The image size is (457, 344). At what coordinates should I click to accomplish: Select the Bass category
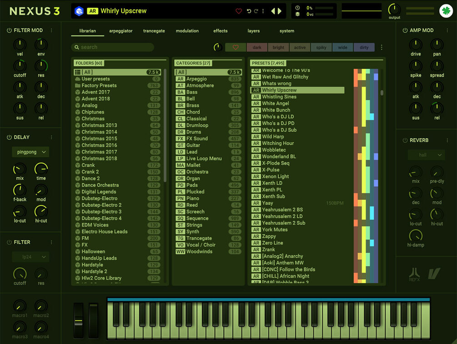tap(208, 92)
